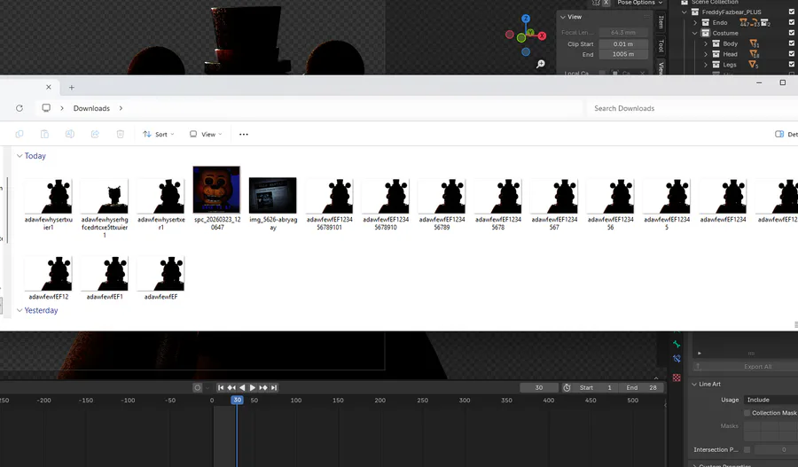Click Downloads breadcrumb in address bar
This screenshot has height=467, width=798.
(91, 108)
